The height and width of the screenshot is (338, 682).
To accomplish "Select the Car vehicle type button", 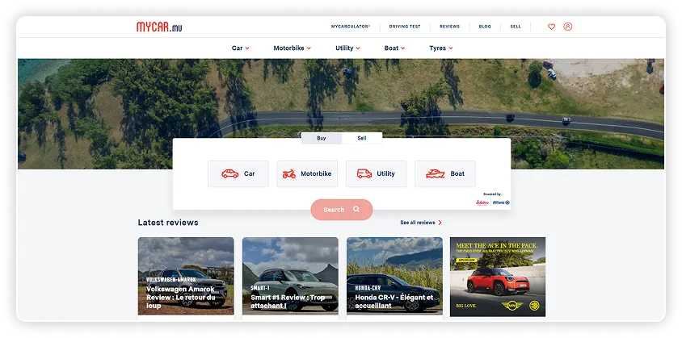I will click(238, 173).
